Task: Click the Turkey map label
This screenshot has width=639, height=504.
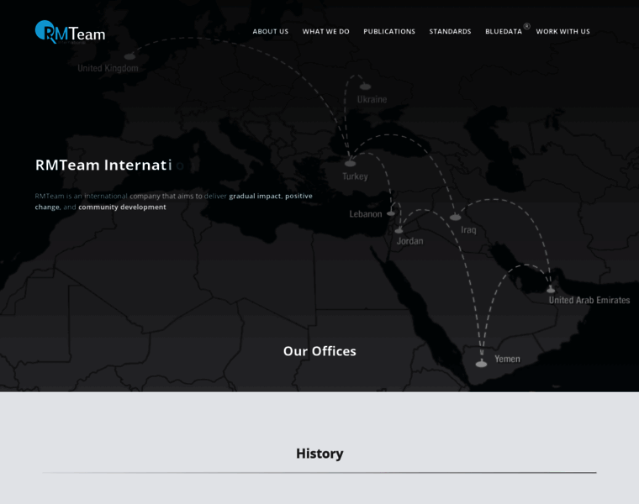Action: (x=355, y=176)
